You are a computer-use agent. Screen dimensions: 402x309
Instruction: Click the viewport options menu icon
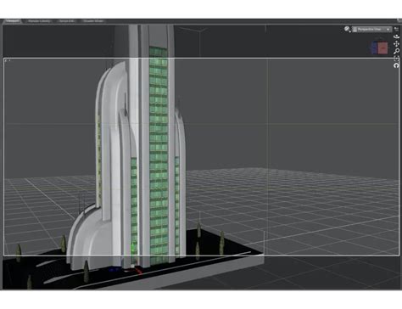[x=397, y=29]
